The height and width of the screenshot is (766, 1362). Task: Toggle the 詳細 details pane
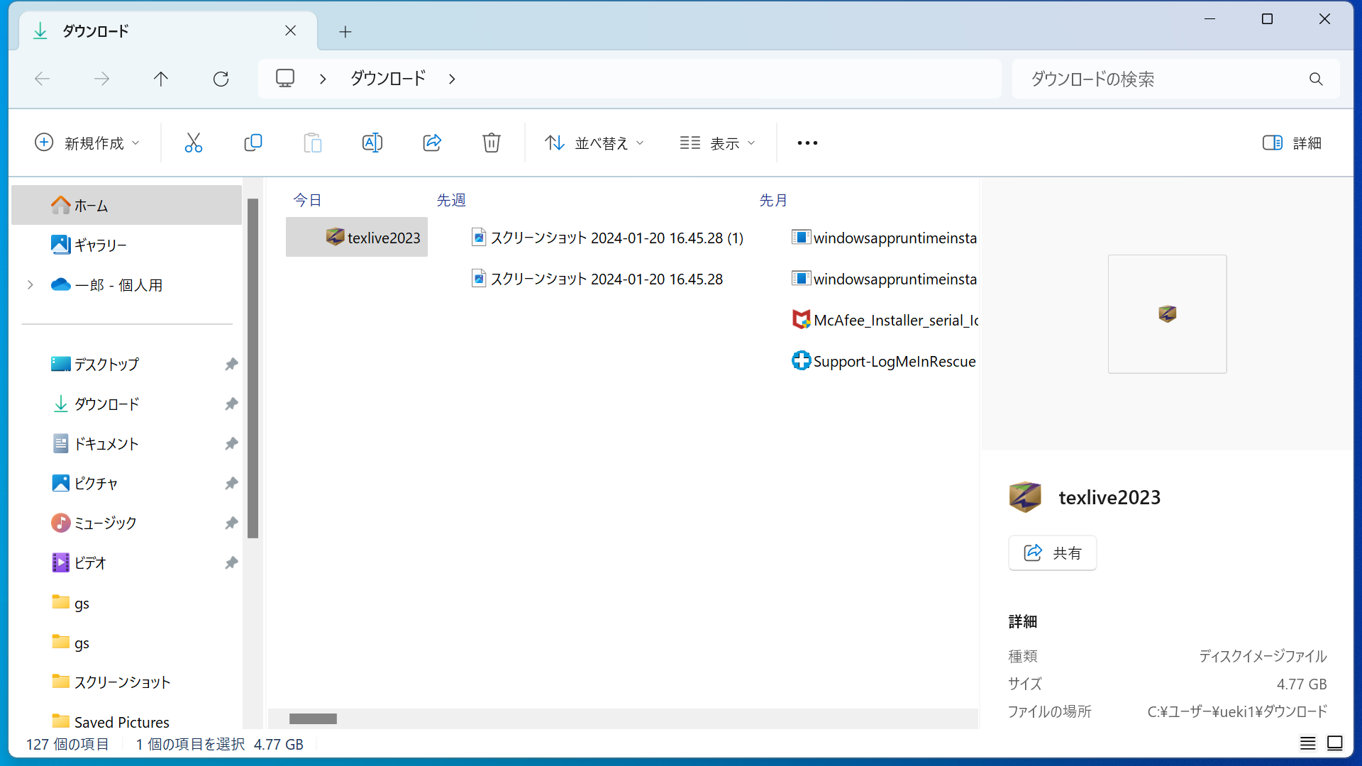tap(1292, 143)
